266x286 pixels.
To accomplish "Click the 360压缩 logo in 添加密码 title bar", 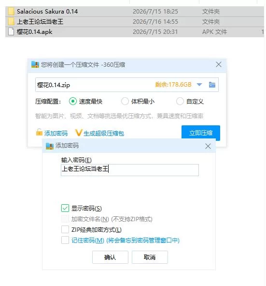I will tap(50, 146).
